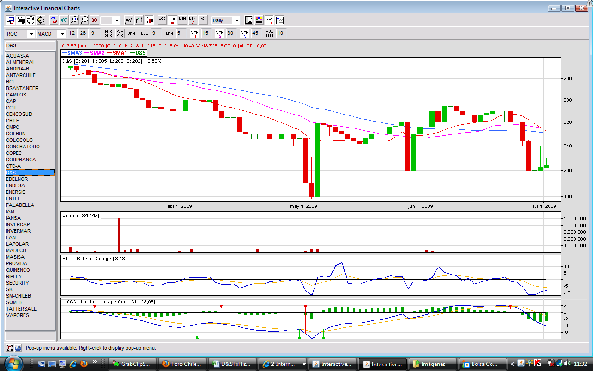Switch to line chart type

coord(128,20)
